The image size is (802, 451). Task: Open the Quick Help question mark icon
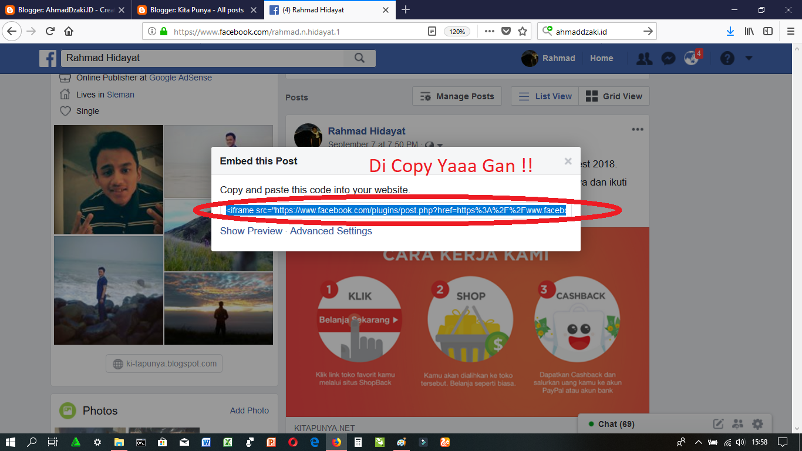[x=727, y=58]
